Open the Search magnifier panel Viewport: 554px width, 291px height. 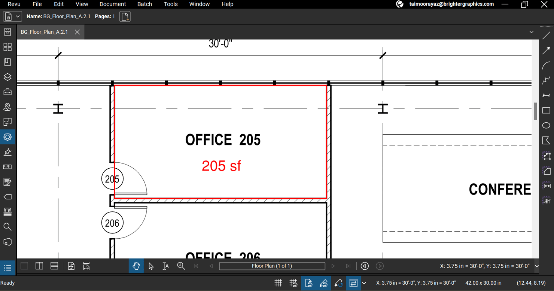[7, 227]
